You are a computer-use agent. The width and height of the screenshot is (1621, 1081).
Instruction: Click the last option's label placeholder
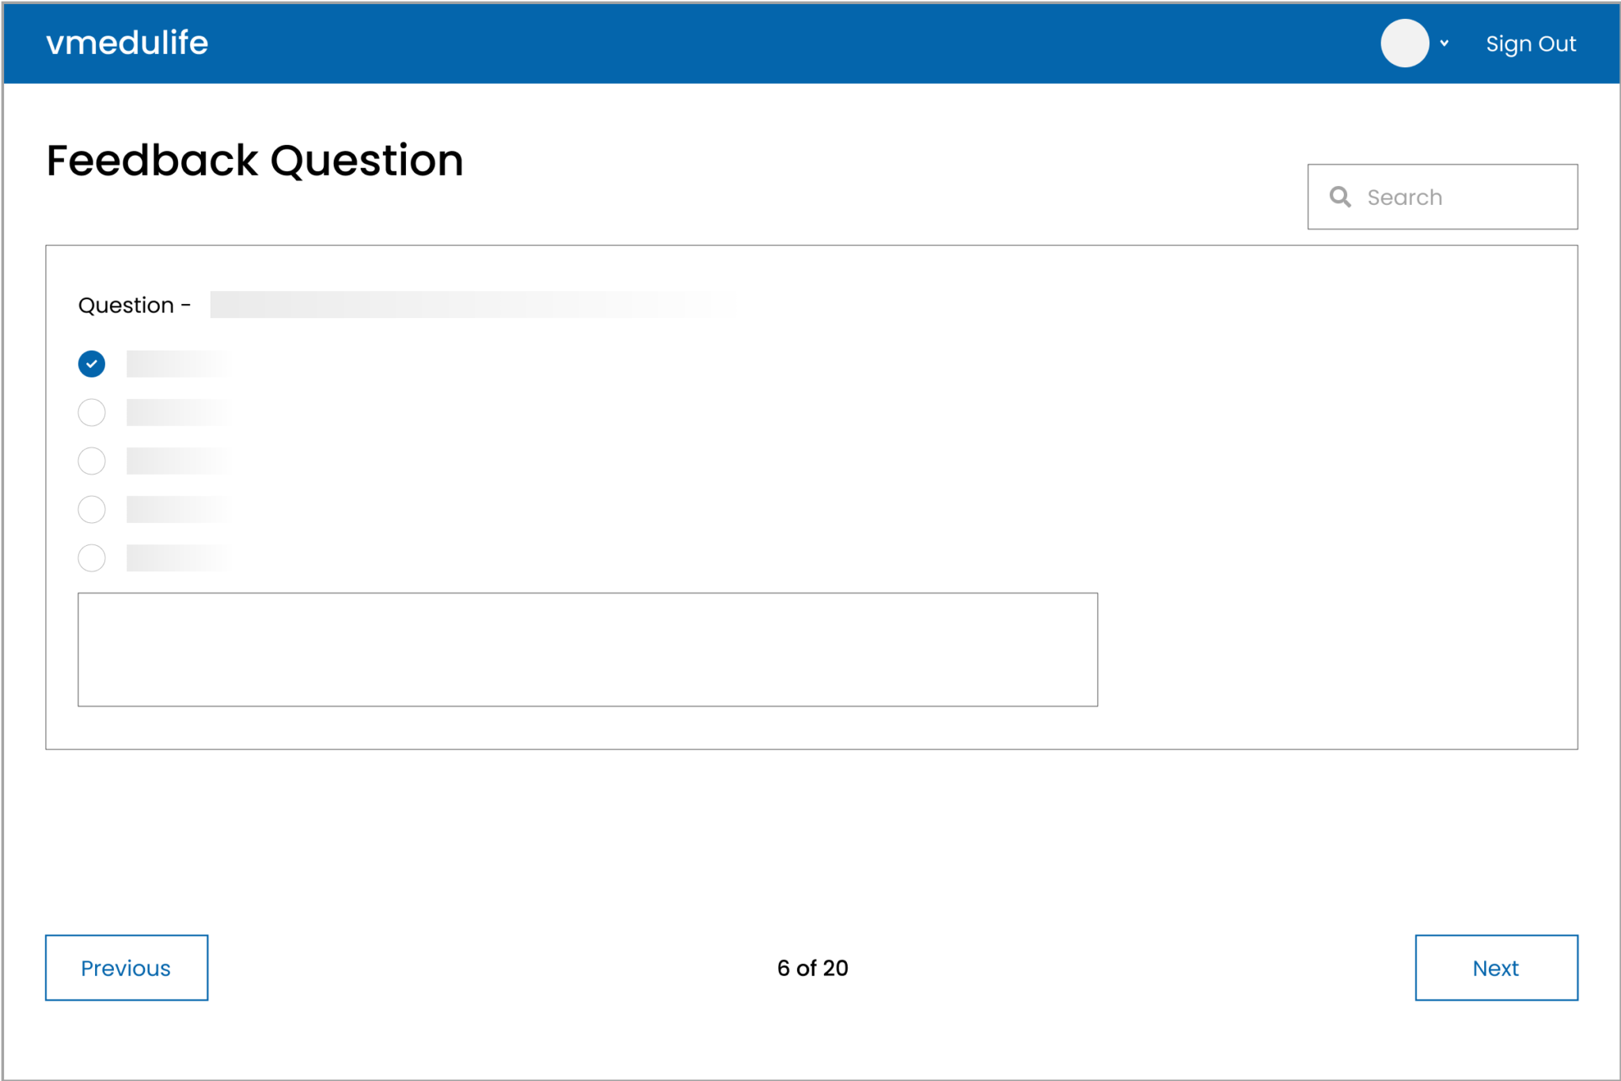click(180, 558)
